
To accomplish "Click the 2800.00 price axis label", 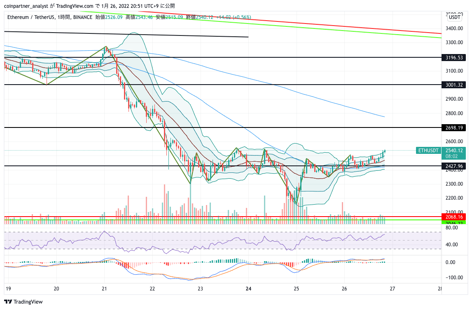I will pyautogui.click(x=454, y=113).
